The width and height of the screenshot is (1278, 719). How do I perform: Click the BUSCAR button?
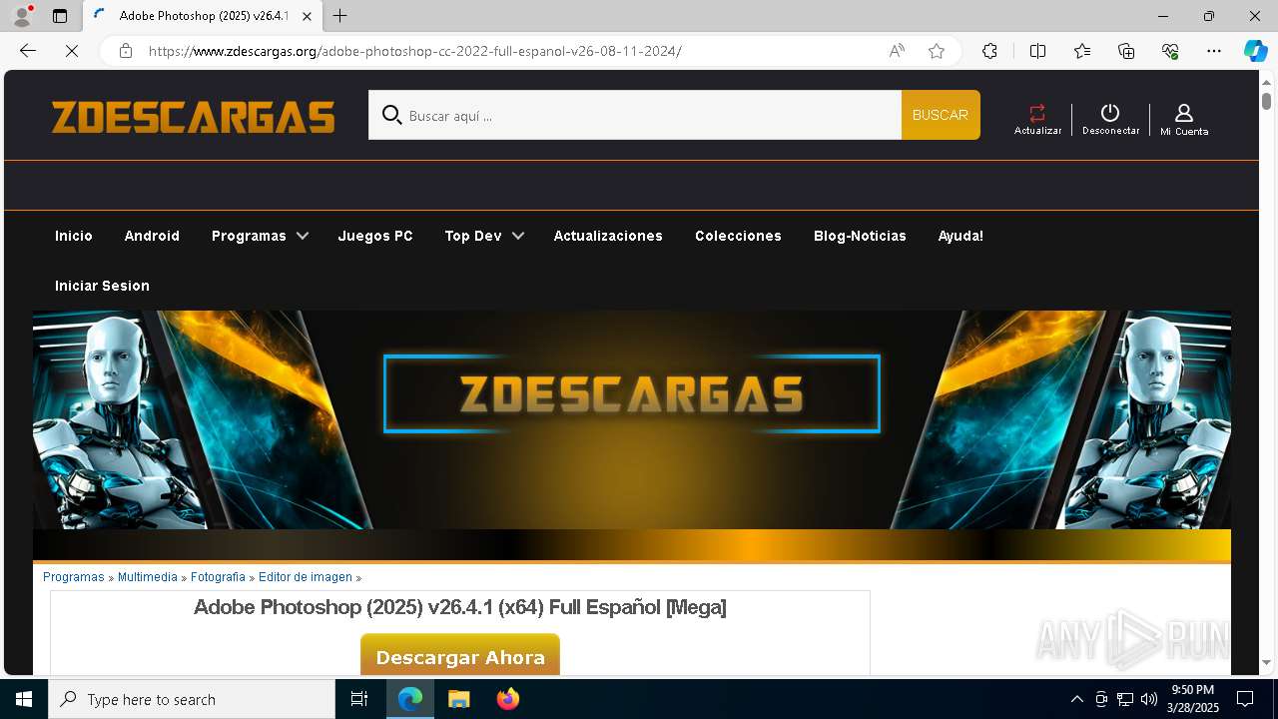tap(941, 115)
